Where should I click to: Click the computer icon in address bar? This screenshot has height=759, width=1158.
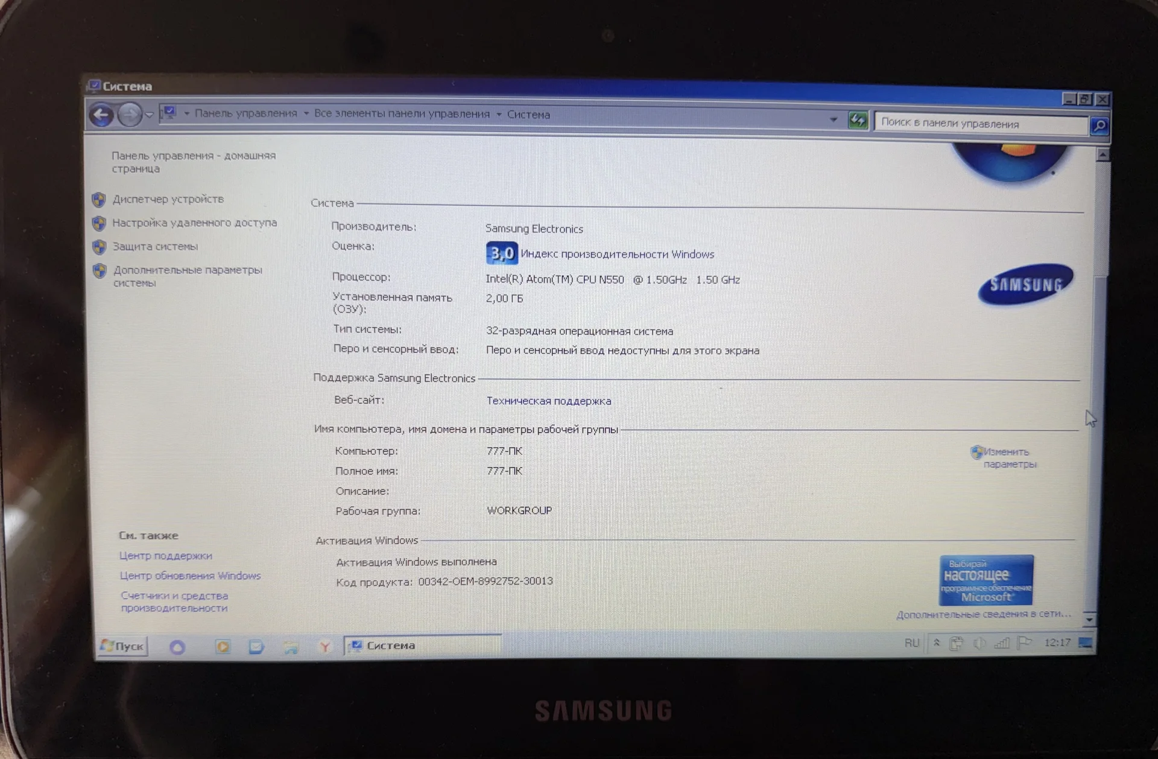pos(169,112)
